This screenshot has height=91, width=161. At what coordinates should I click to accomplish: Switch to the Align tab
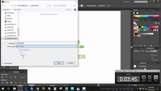tap(10, 72)
